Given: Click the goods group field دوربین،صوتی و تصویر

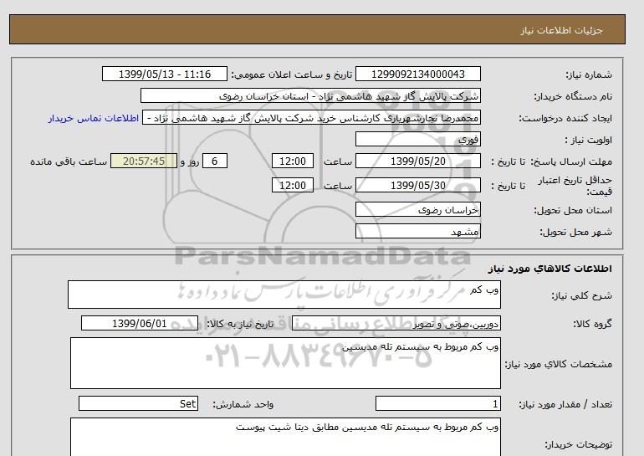Looking at the screenshot, I should [396, 323].
